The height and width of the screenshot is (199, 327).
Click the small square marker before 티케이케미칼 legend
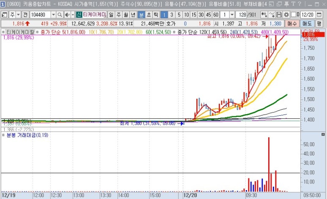tap(3, 32)
